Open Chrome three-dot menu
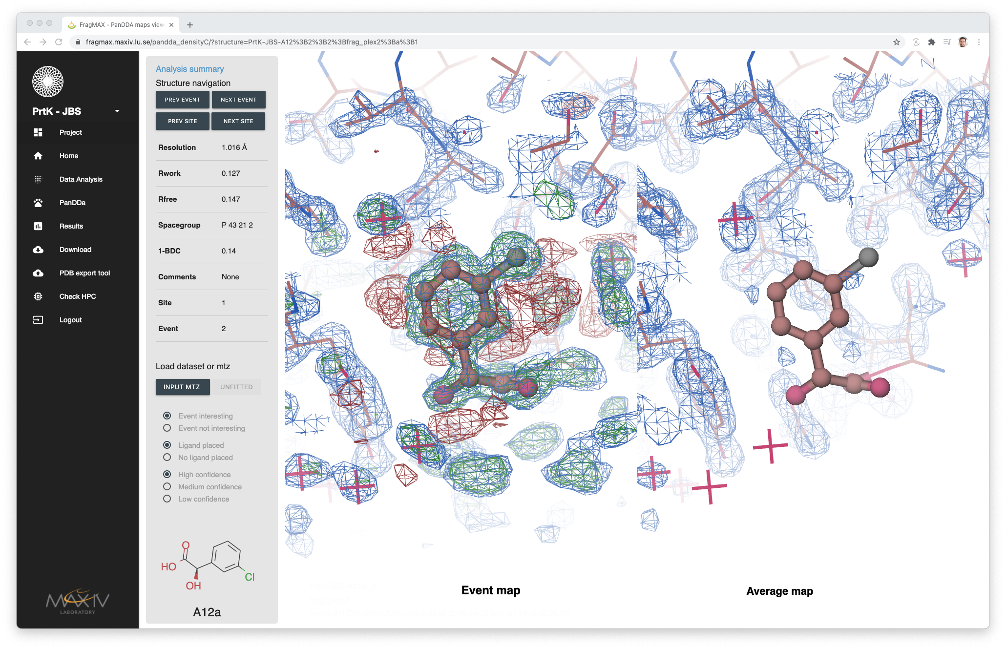Screen dimensions: 1006x649 pyautogui.click(x=979, y=42)
